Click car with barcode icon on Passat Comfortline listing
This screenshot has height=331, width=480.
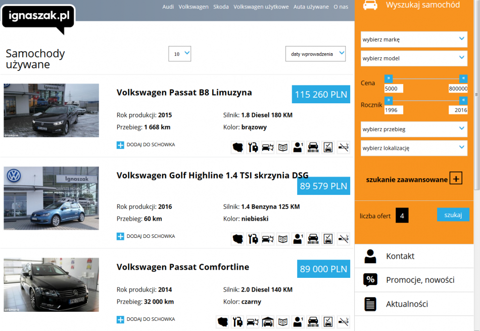coord(313,322)
